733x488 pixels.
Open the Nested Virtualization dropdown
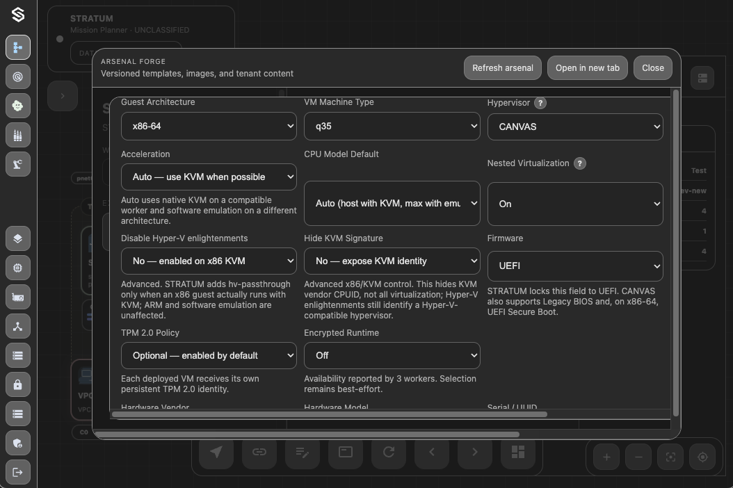pyautogui.click(x=575, y=204)
